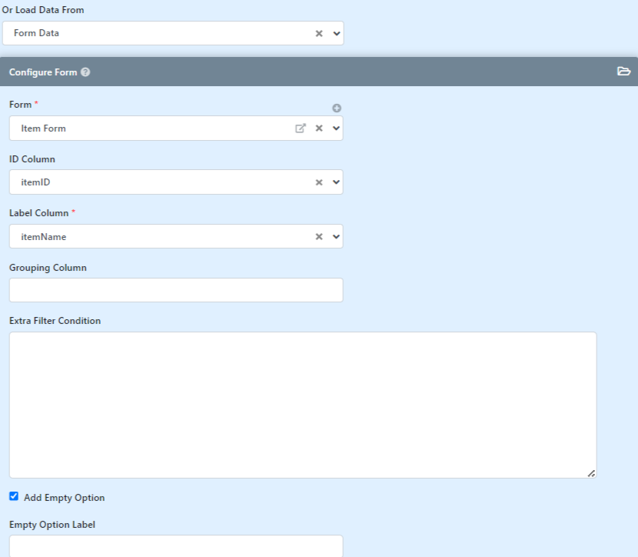
Task: Open Item Form in external editor icon
Action: (x=301, y=128)
